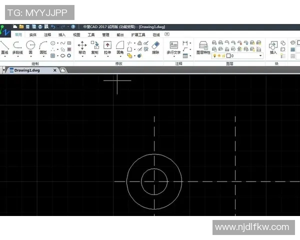
Task: Click the 移动 (Move) tool
Action: tap(82, 47)
